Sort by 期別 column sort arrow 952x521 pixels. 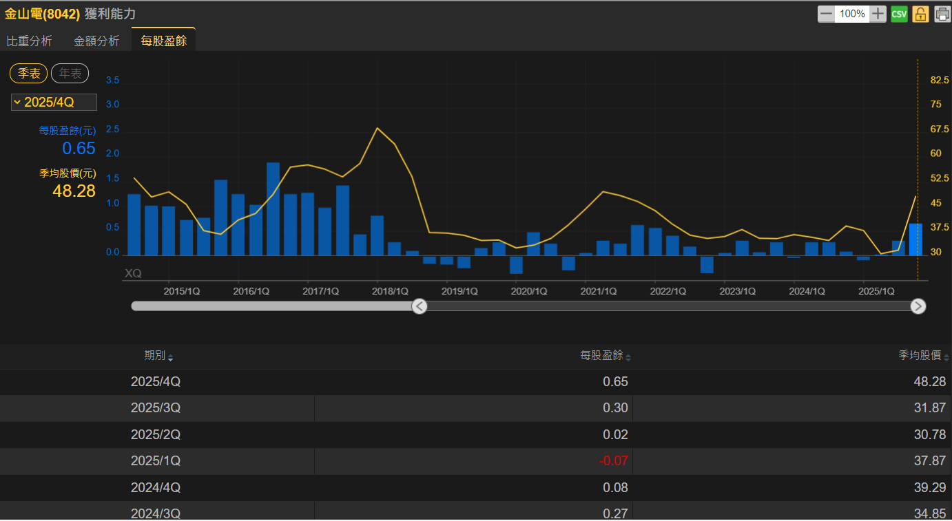click(171, 358)
